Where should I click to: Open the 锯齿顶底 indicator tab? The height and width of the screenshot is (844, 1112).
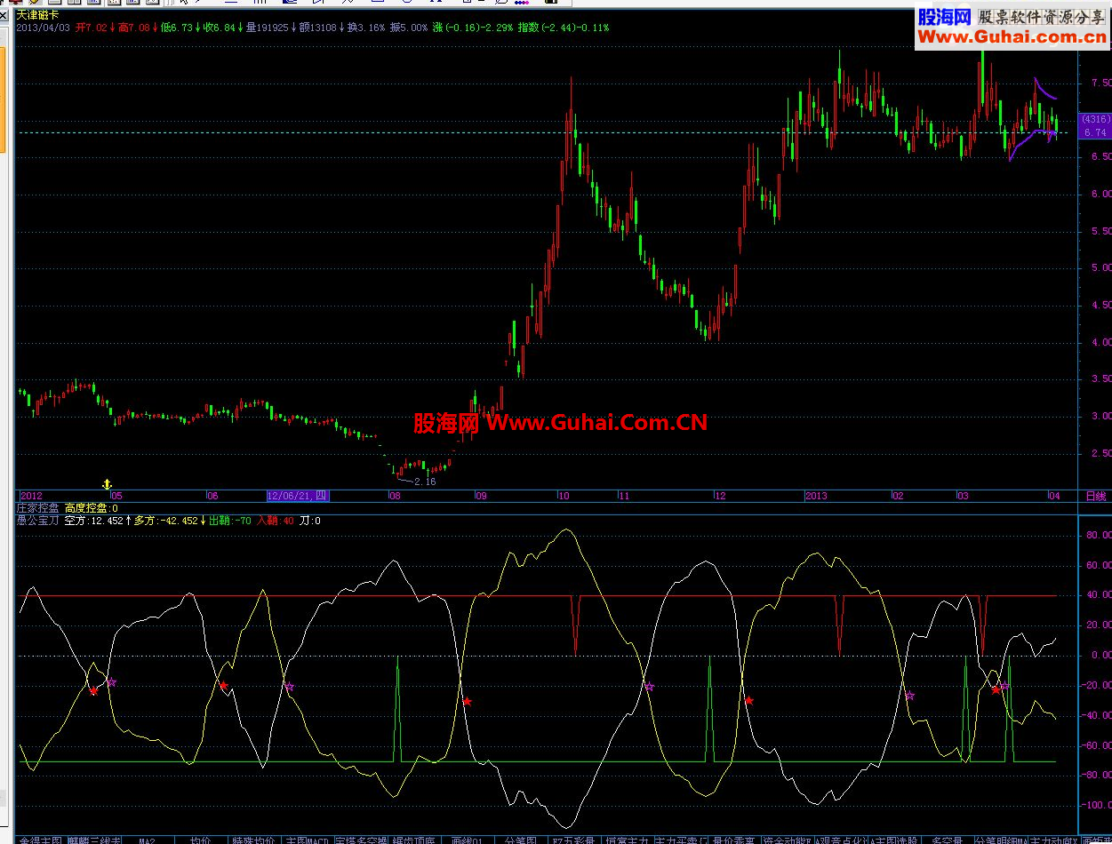413,839
